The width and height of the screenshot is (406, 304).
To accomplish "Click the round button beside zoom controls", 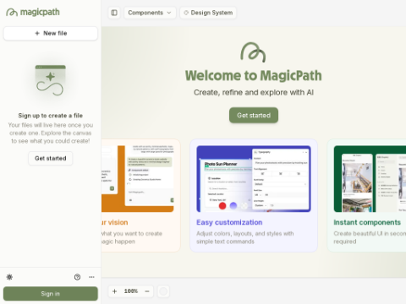I will point(163,291).
